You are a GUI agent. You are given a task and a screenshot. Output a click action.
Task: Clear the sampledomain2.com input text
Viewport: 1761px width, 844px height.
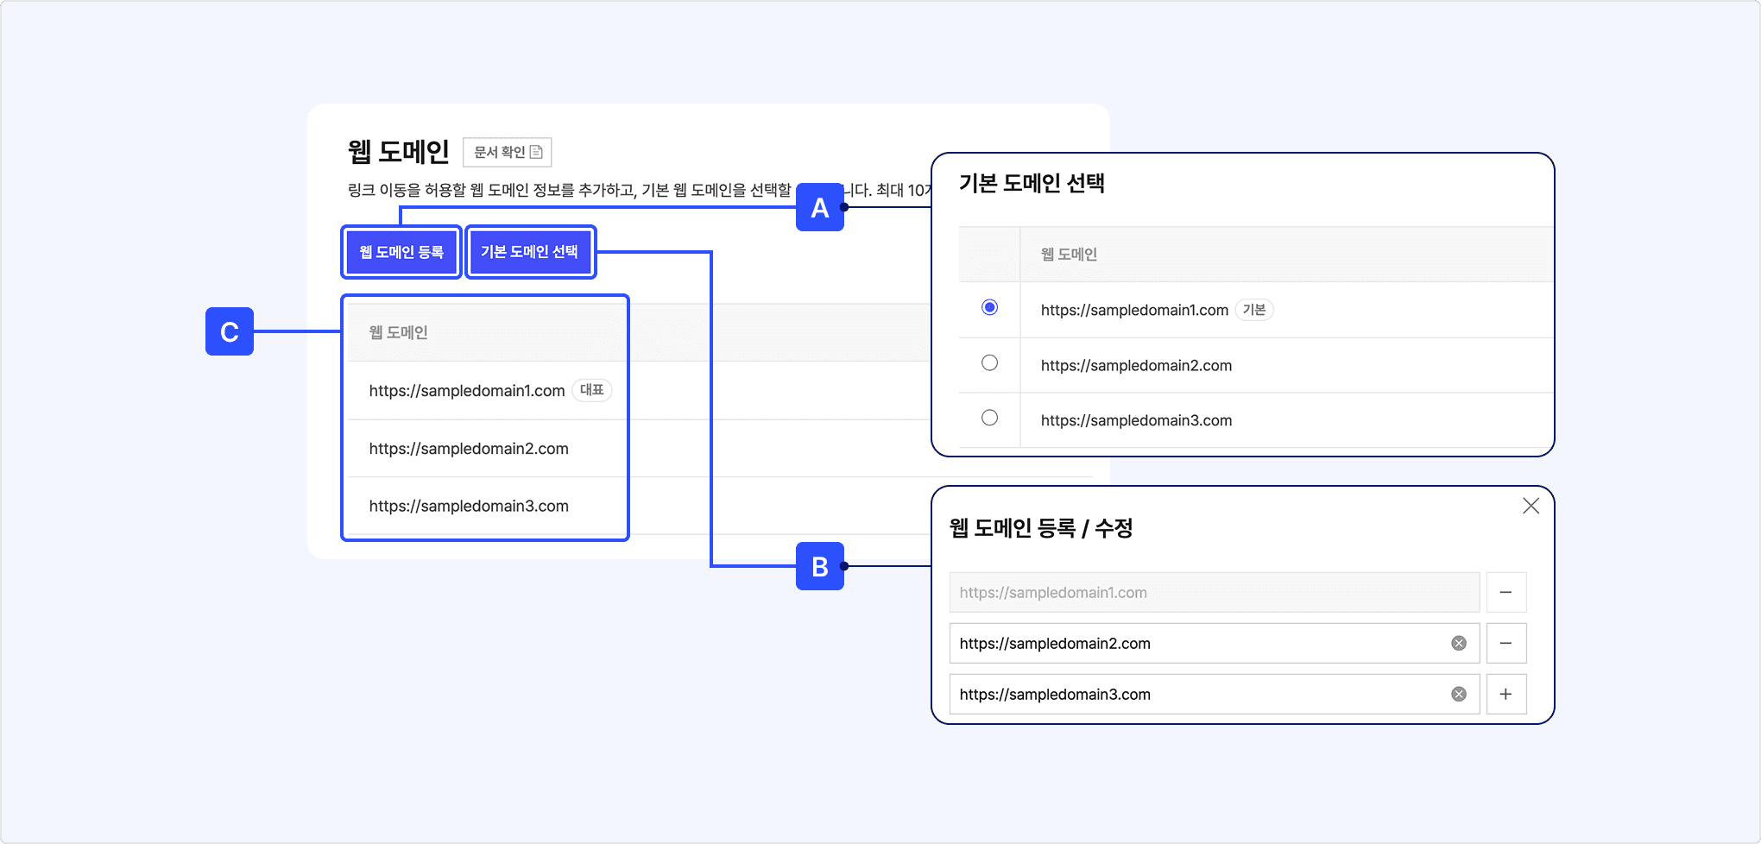click(1459, 644)
